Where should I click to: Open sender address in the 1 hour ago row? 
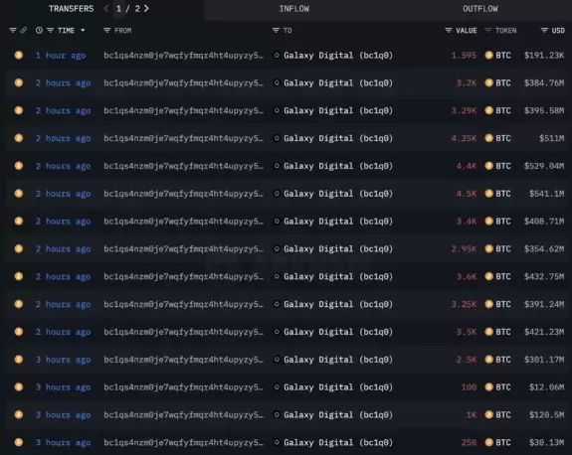tap(183, 56)
